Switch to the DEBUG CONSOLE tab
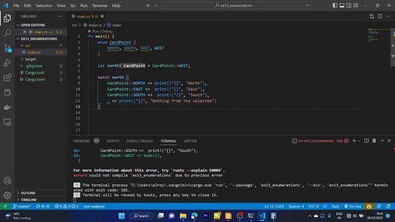The width and height of the screenshot is (395, 222). coord(139,141)
